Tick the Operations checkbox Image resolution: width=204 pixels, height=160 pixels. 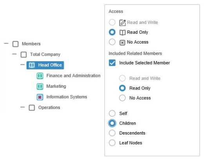[x=32, y=108]
